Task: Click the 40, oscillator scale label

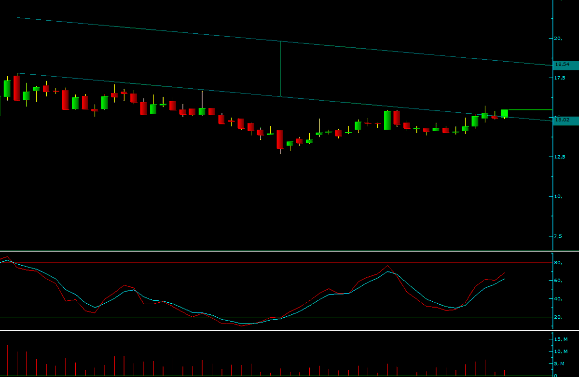Action: coord(558,299)
